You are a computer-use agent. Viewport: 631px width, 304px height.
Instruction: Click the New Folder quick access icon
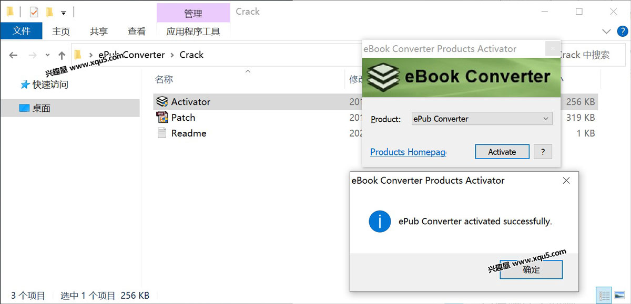click(50, 12)
